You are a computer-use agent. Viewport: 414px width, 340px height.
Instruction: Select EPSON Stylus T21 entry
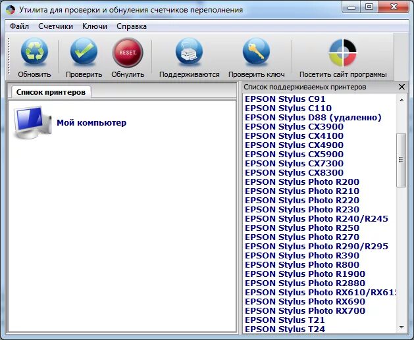(x=285, y=320)
